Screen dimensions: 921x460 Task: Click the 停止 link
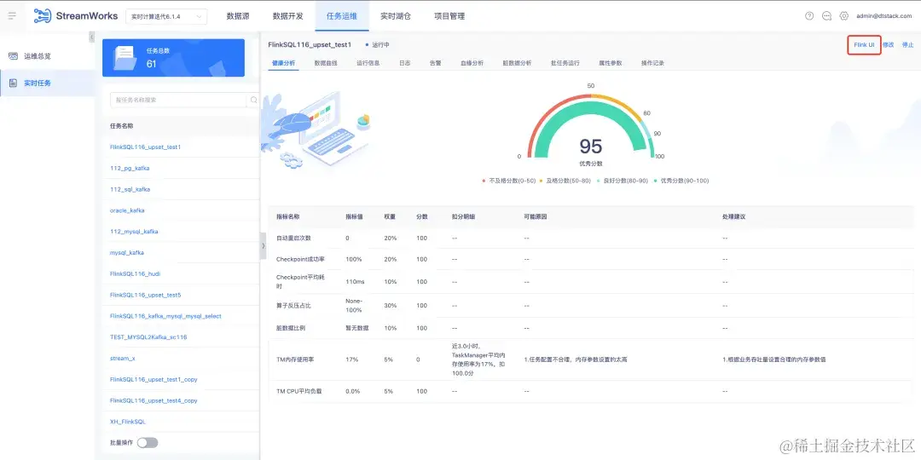pyautogui.click(x=908, y=44)
